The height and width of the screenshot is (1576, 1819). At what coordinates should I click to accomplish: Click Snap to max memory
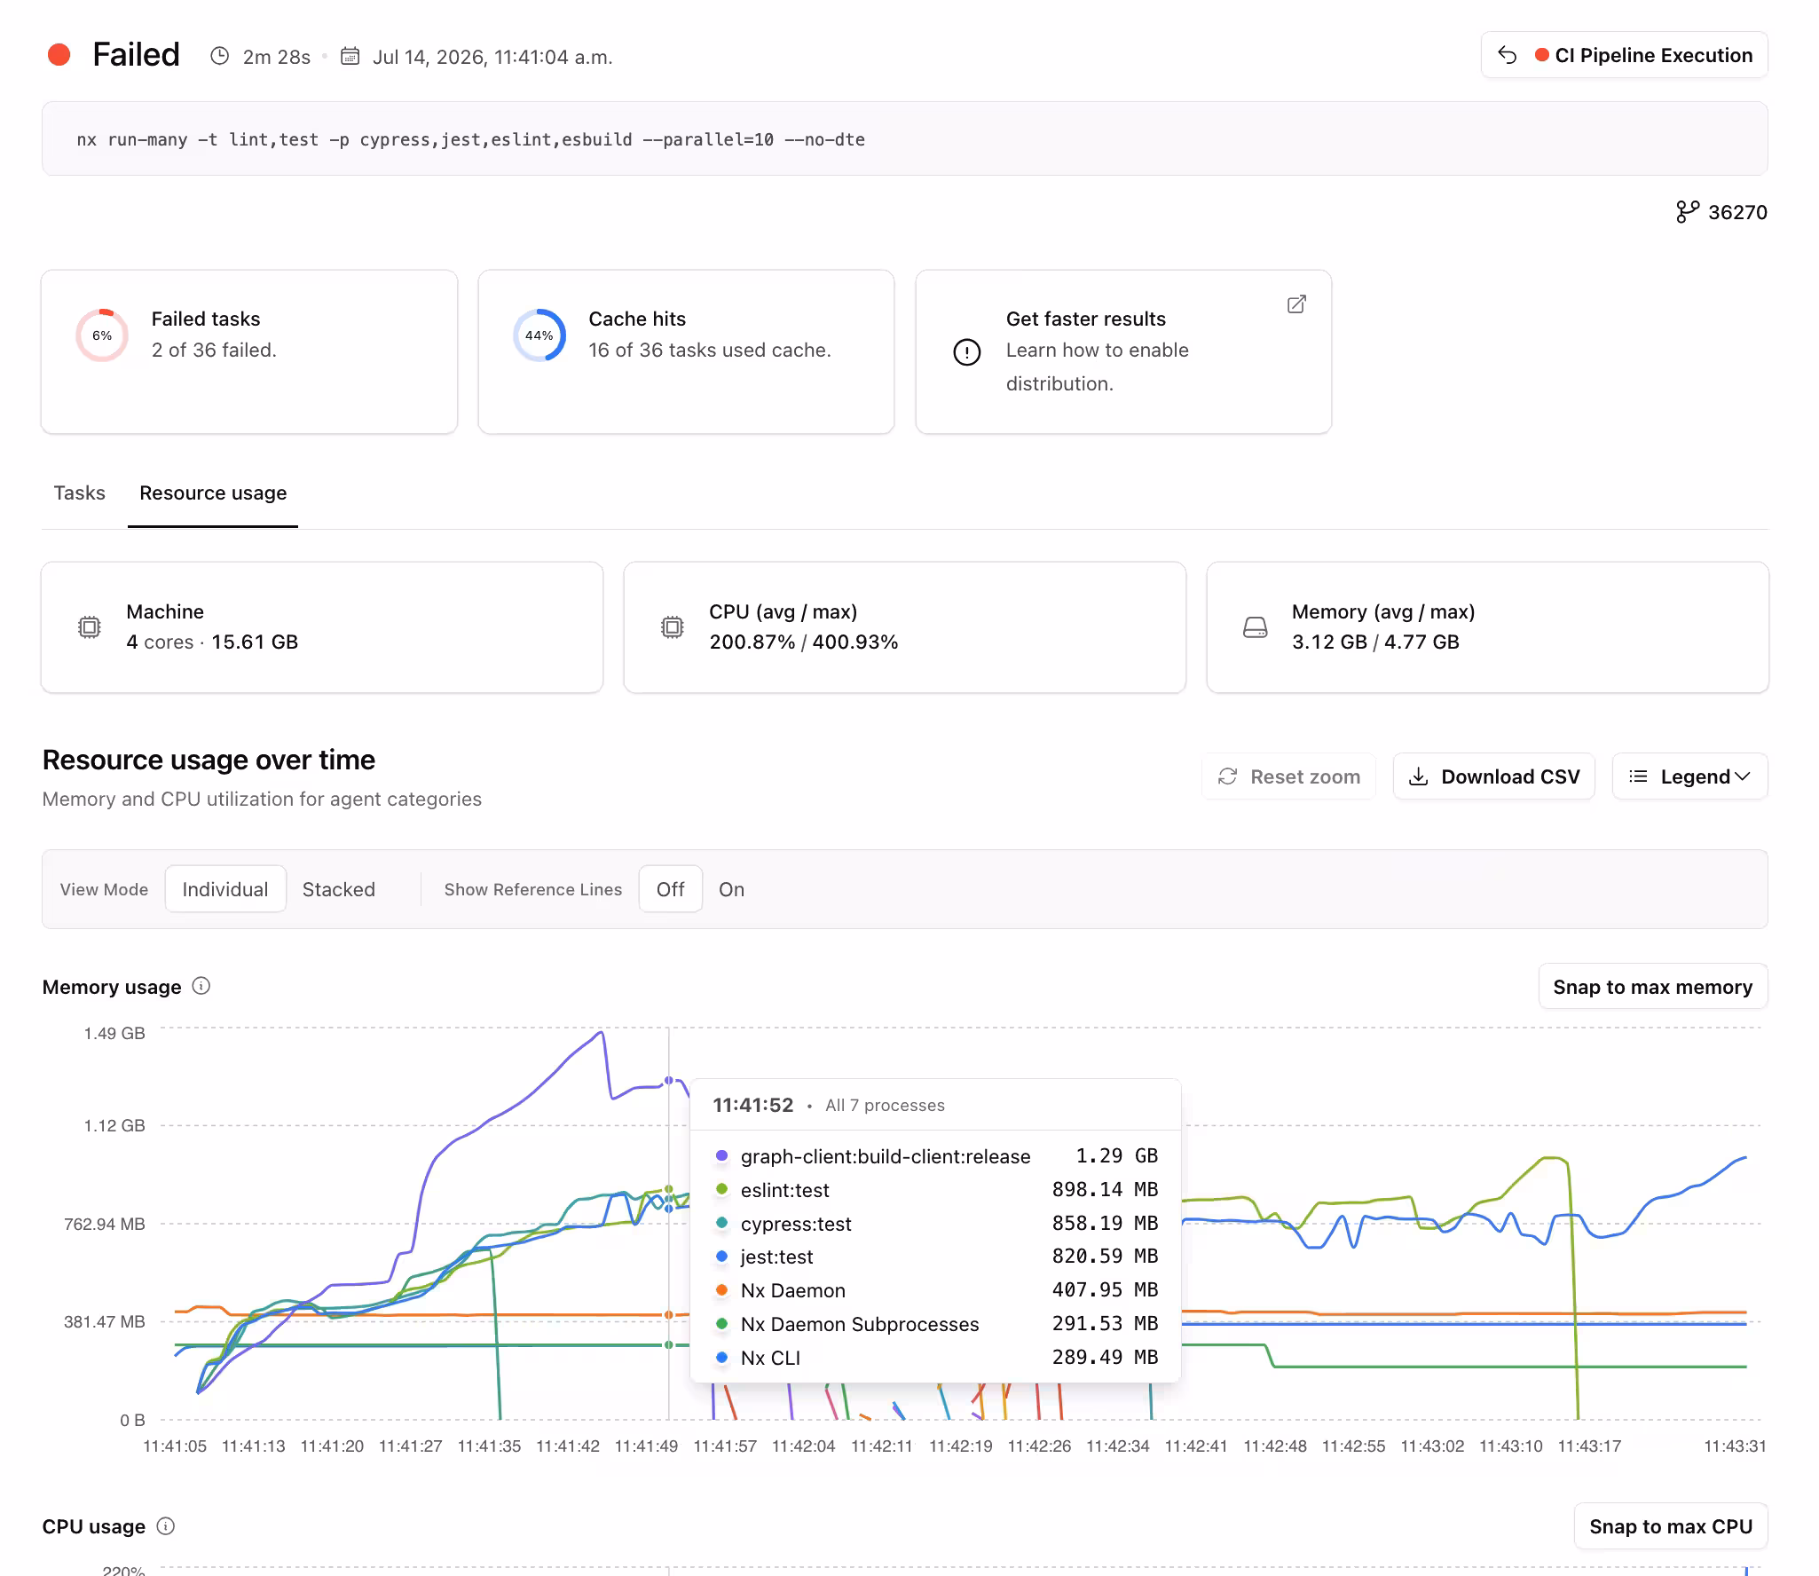tap(1653, 987)
